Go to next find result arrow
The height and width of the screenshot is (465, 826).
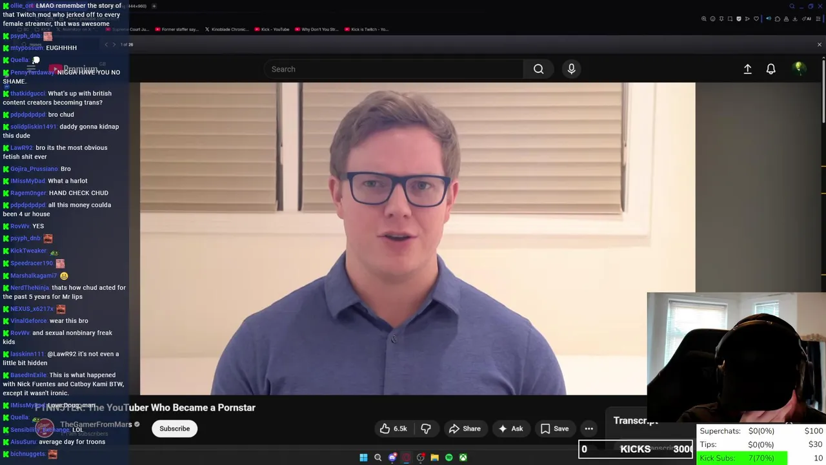coord(114,45)
